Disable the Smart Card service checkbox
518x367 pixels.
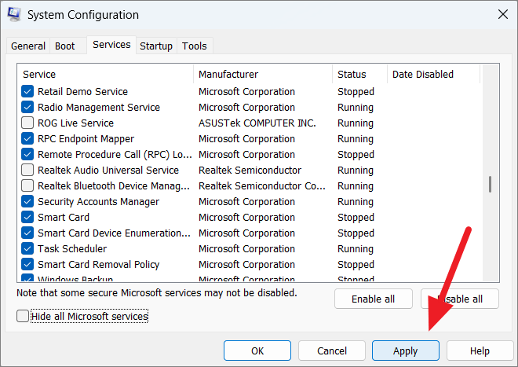[27, 218]
